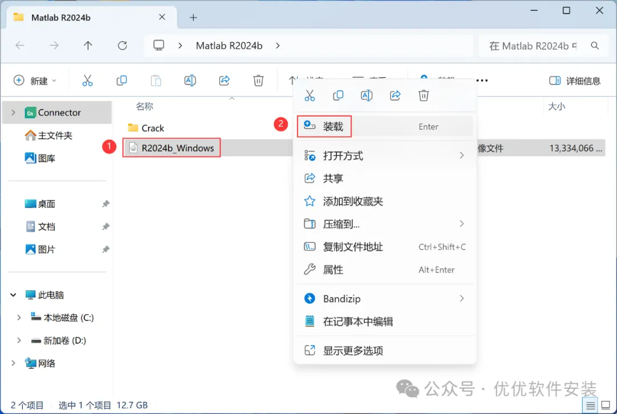Go back with the left arrow

pos(19,46)
